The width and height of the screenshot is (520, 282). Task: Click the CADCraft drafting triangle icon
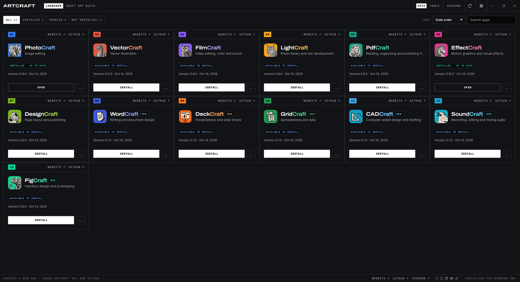click(x=356, y=116)
